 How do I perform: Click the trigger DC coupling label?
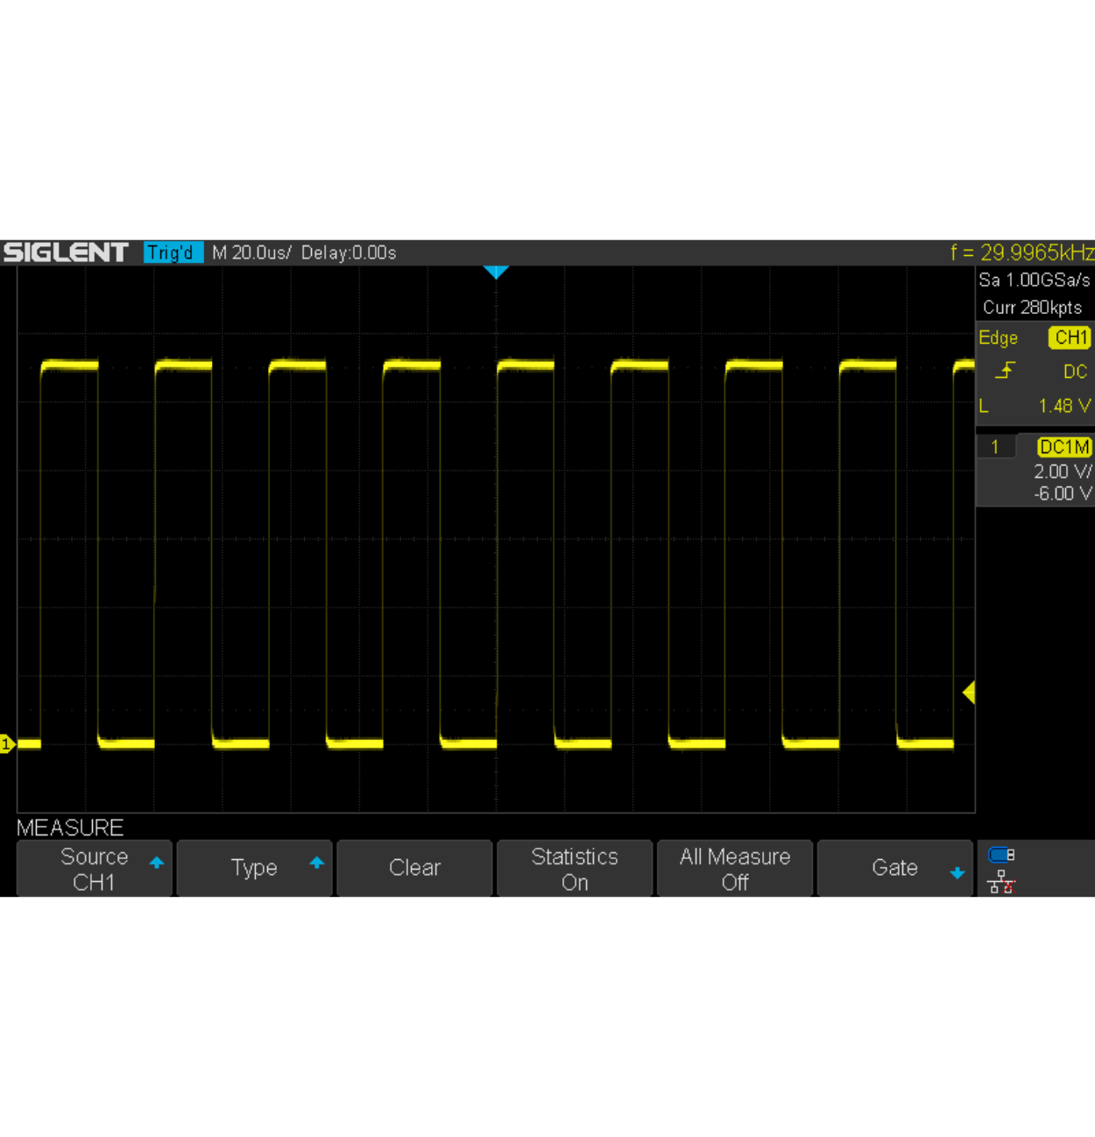point(1075,372)
